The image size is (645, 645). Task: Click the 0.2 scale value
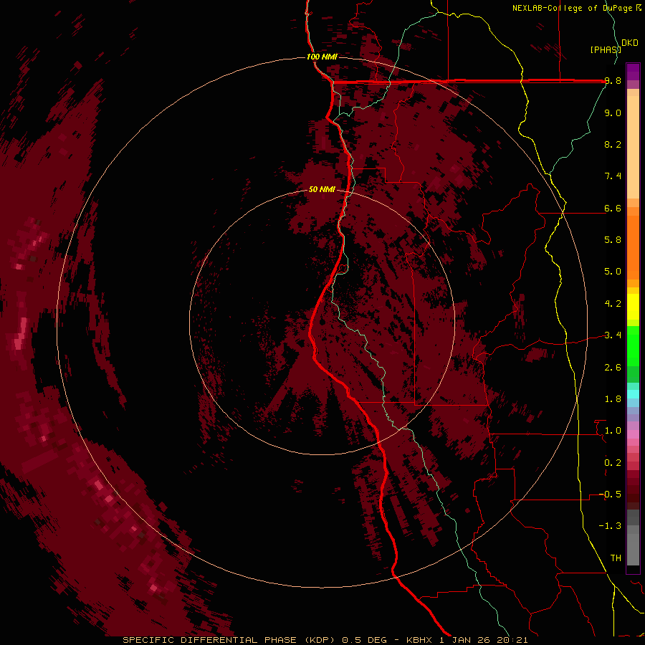[613, 463]
